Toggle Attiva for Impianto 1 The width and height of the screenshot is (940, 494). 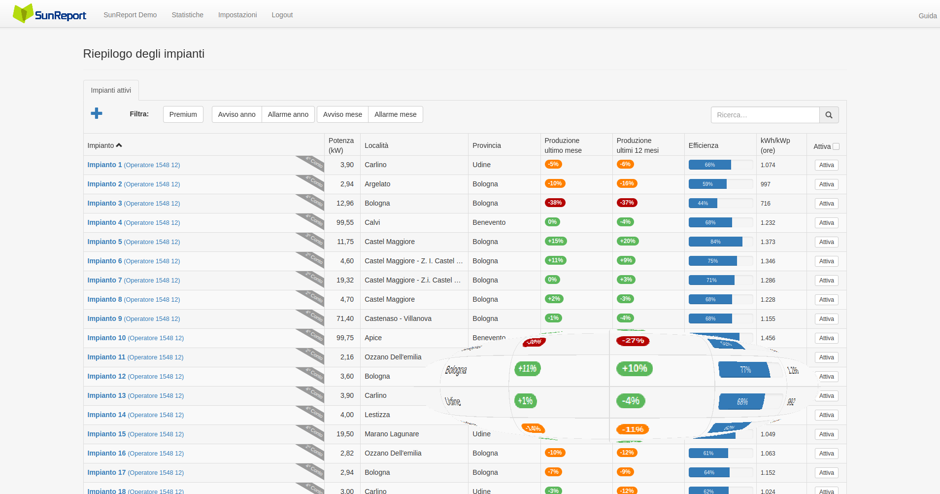[x=826, y=165]
